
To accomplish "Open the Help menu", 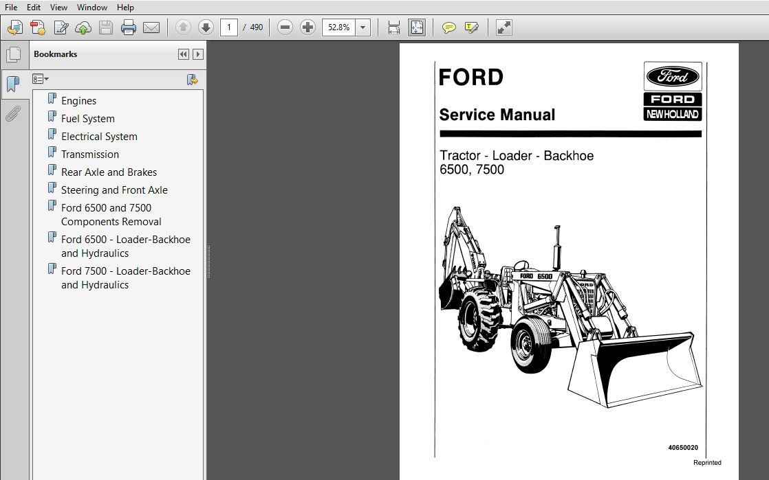I will 125,8.
